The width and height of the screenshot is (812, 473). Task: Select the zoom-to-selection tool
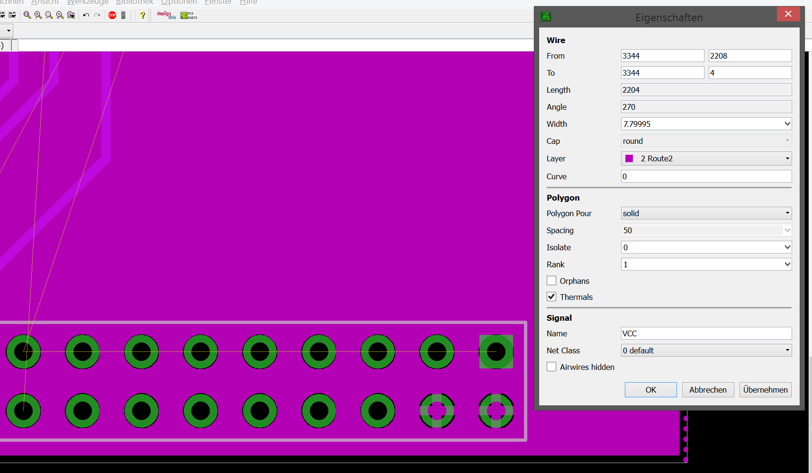(71, 15)
